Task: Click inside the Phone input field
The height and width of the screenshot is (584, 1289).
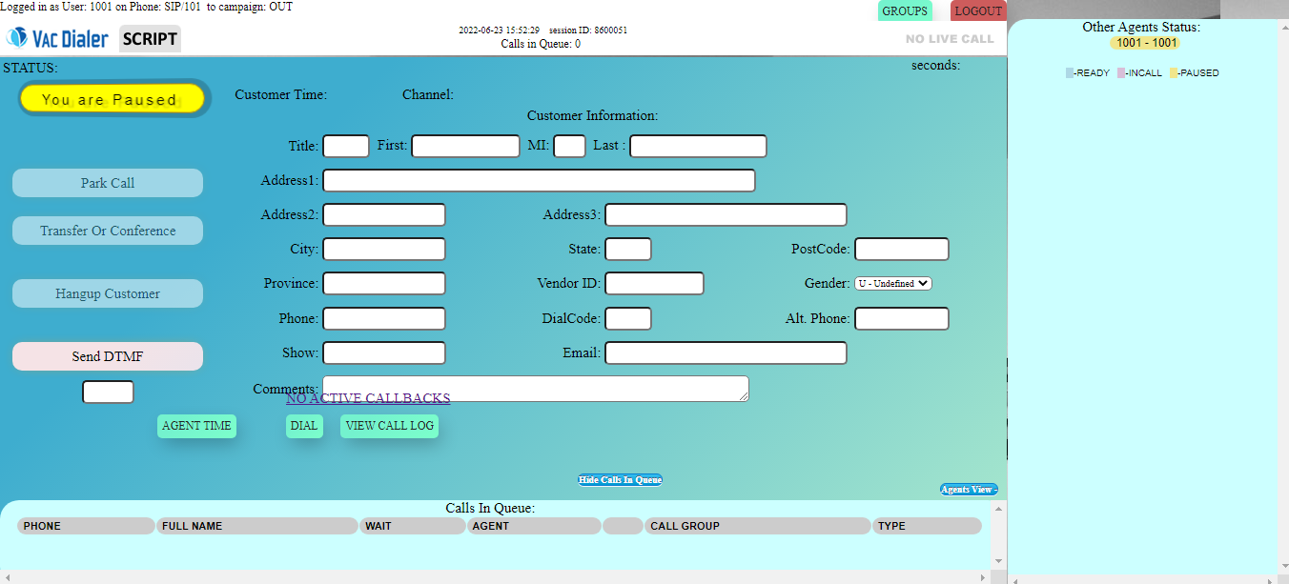Action: pyautogui.click(x=383, y=317)
